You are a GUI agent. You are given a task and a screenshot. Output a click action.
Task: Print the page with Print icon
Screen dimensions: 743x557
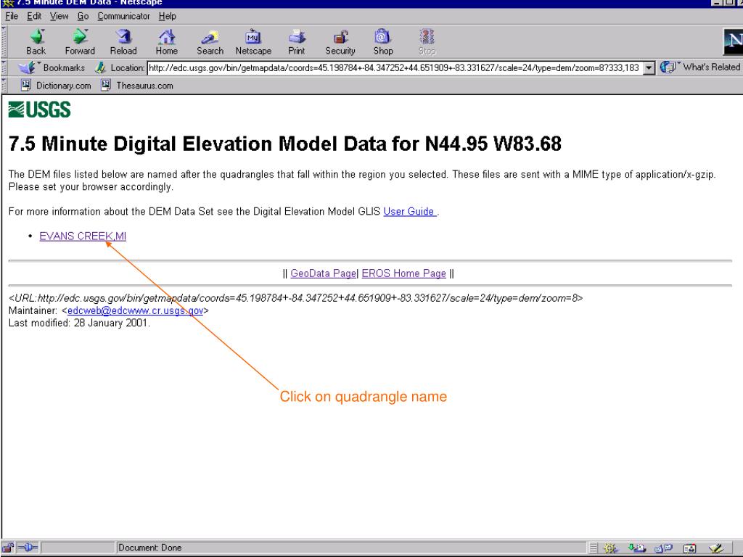(x=297, y=42)
